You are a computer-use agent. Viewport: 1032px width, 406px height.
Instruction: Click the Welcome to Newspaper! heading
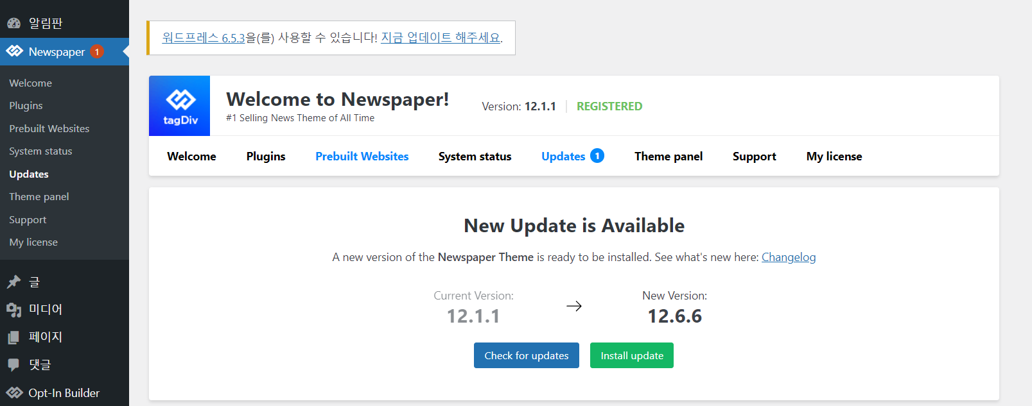coord(338,99)
